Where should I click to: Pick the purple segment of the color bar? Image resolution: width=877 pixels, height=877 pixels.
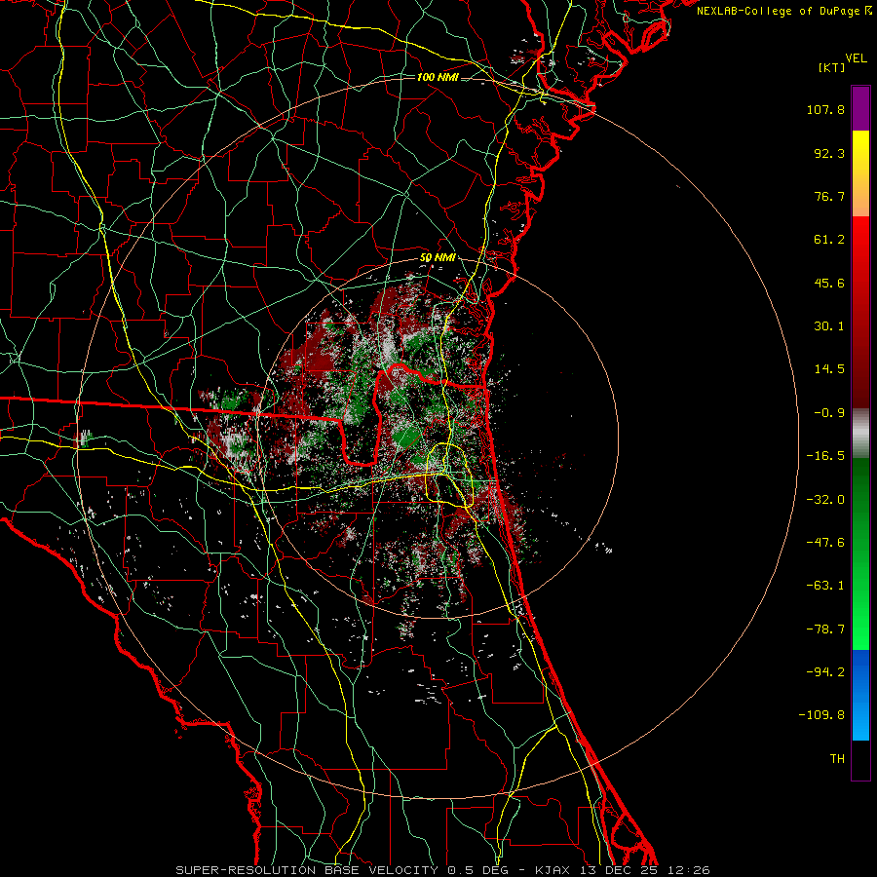coord(860,108)
